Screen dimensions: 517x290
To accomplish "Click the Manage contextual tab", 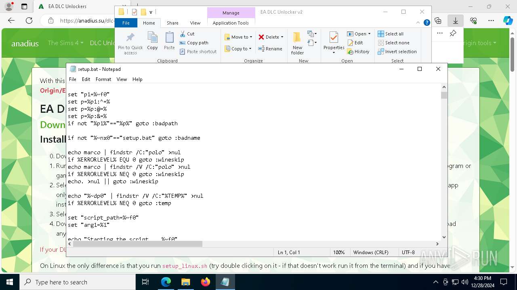I will coord(231,13).
